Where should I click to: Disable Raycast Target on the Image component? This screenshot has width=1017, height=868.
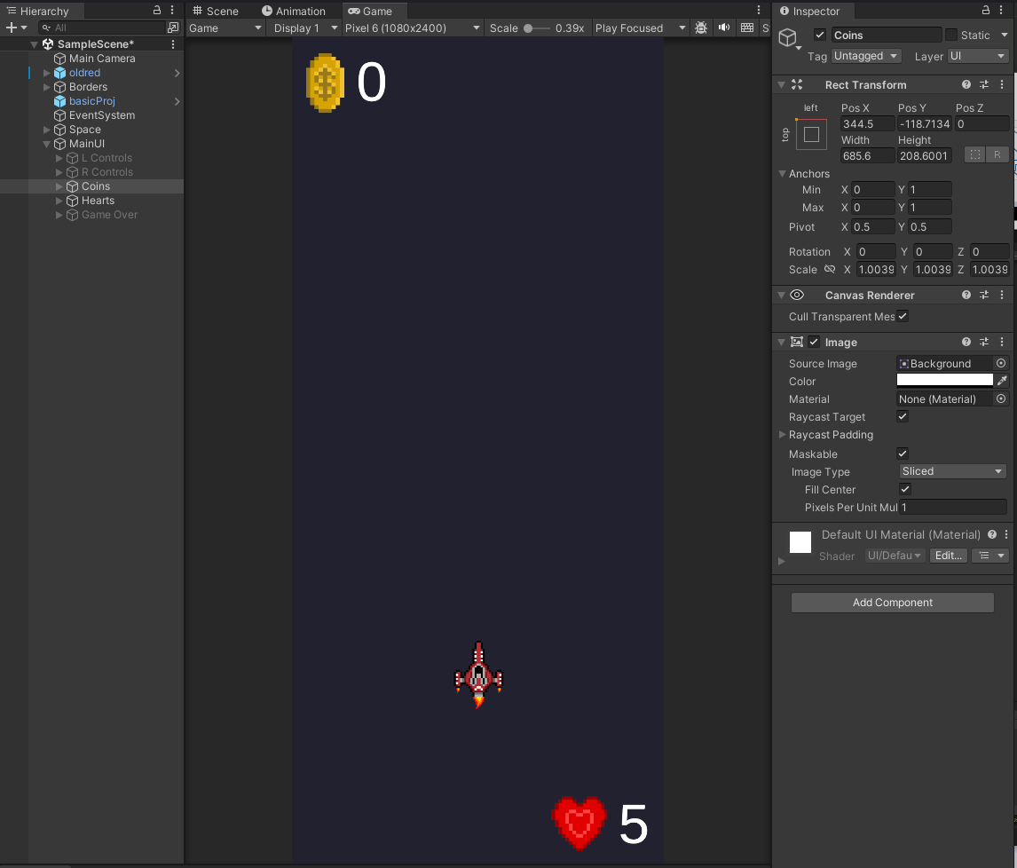(903, 416)
